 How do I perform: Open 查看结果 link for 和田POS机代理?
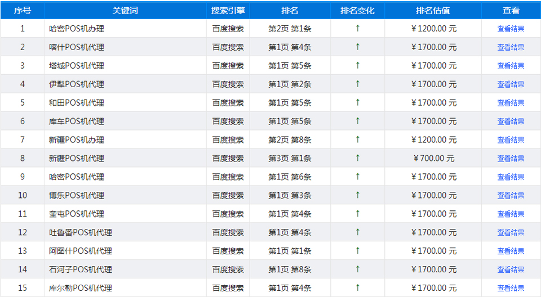511,103
